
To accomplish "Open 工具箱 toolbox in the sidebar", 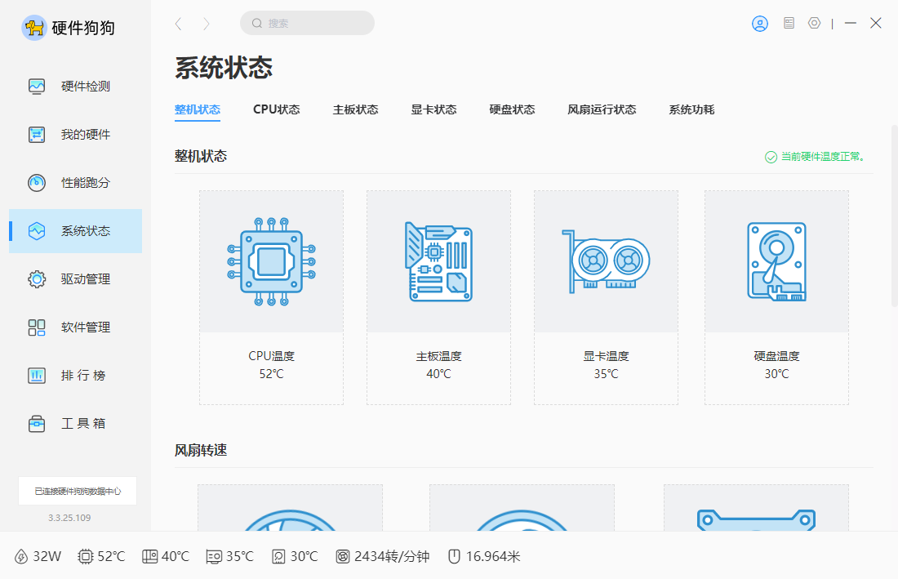I will (75, 423).
